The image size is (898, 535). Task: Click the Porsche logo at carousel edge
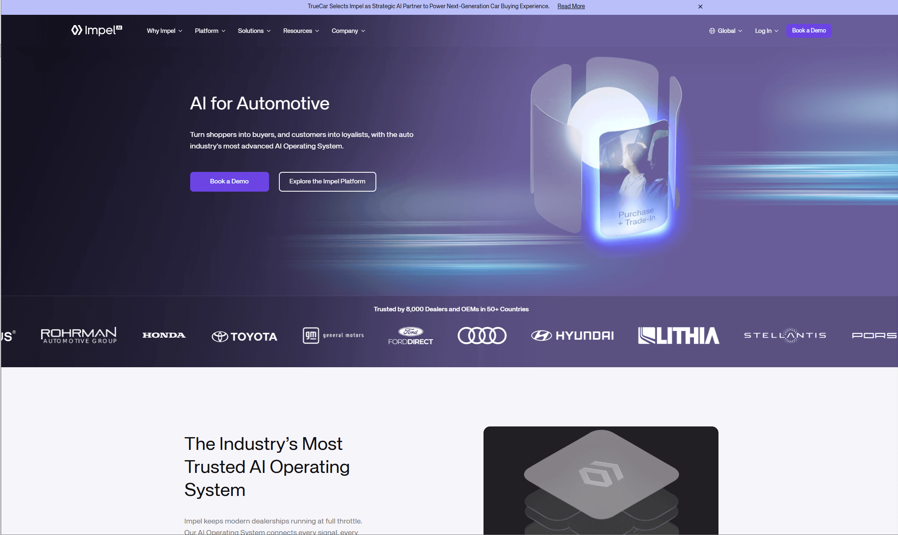[875, 336]
